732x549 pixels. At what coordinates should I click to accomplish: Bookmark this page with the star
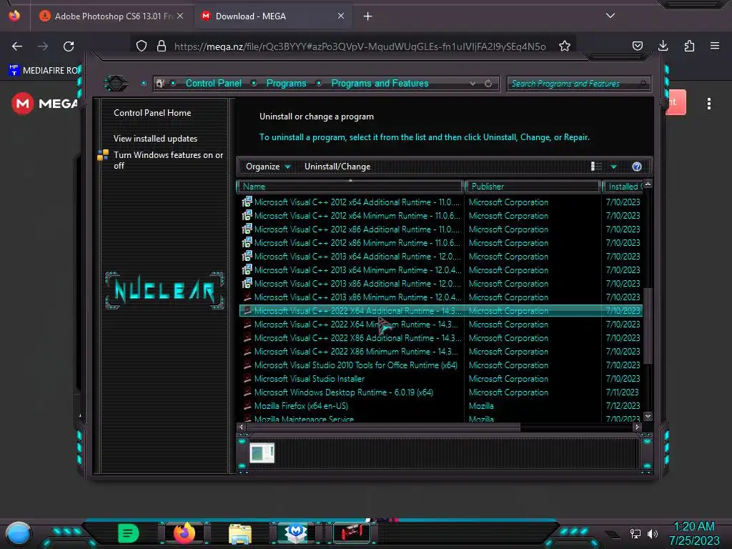[565, 46]
